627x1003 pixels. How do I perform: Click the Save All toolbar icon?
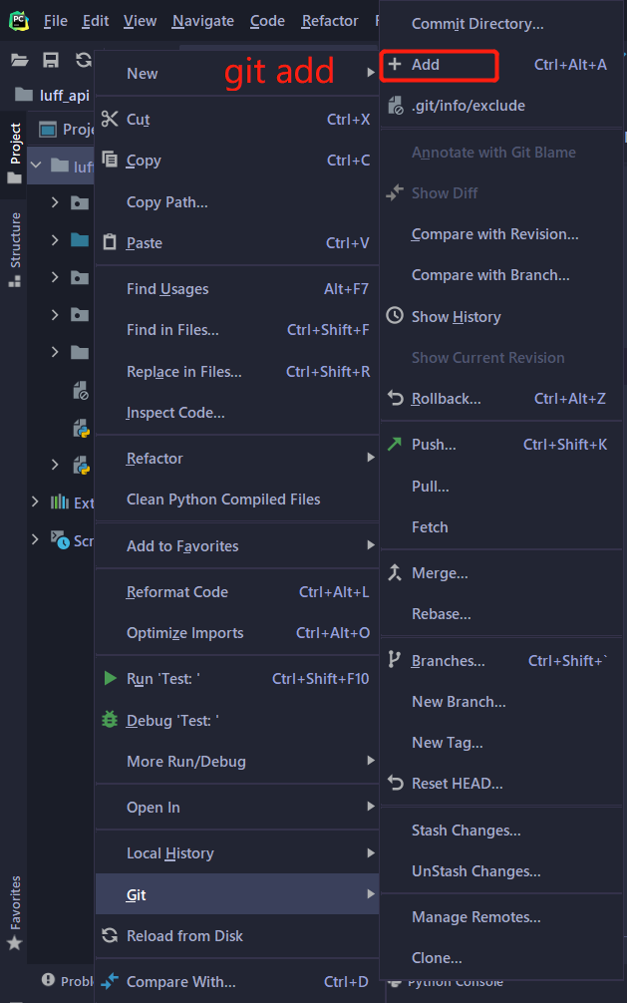click(x=51, y=60)
